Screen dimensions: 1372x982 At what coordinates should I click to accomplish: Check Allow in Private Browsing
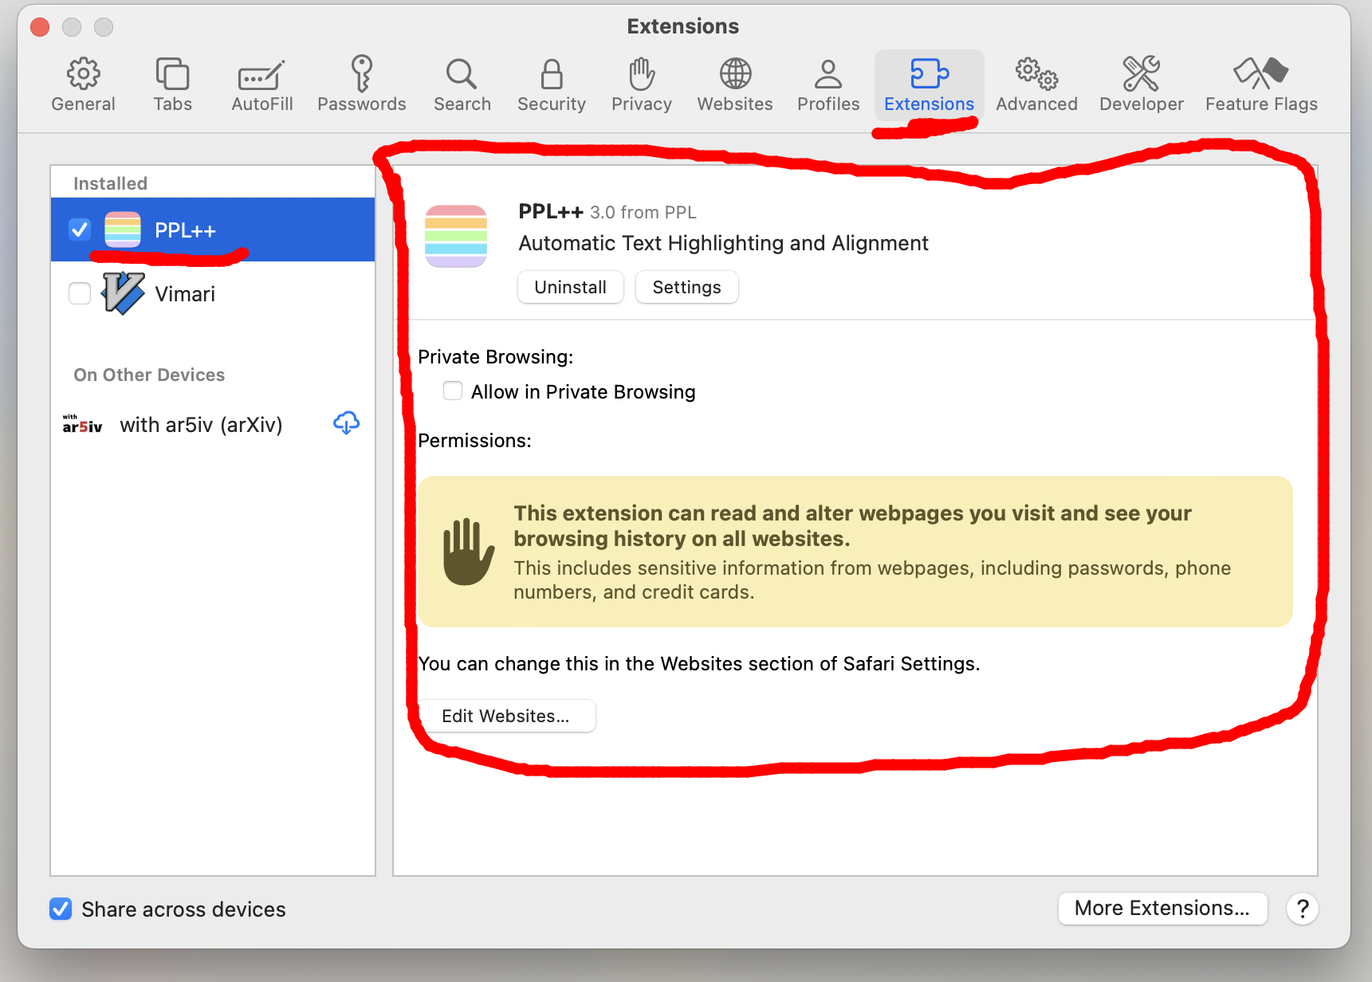coord(453,391)
